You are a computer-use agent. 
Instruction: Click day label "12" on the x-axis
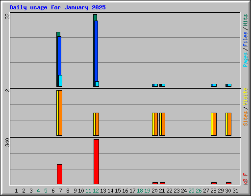pos(96,191)
